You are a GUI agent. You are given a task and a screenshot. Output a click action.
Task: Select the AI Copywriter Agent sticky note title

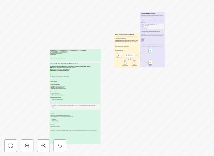click(64, 64)
